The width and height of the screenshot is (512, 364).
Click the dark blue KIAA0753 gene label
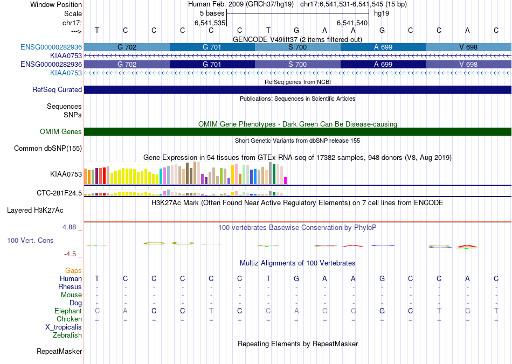coord(66,56)
